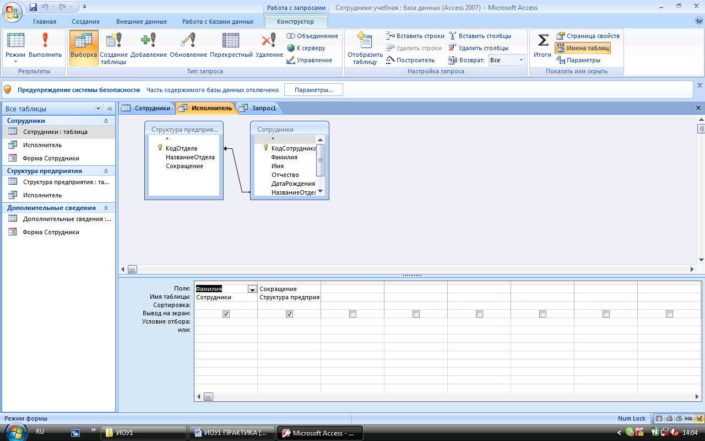
Task: Open Работа с базами данных tab
Action: pos(218,22)
